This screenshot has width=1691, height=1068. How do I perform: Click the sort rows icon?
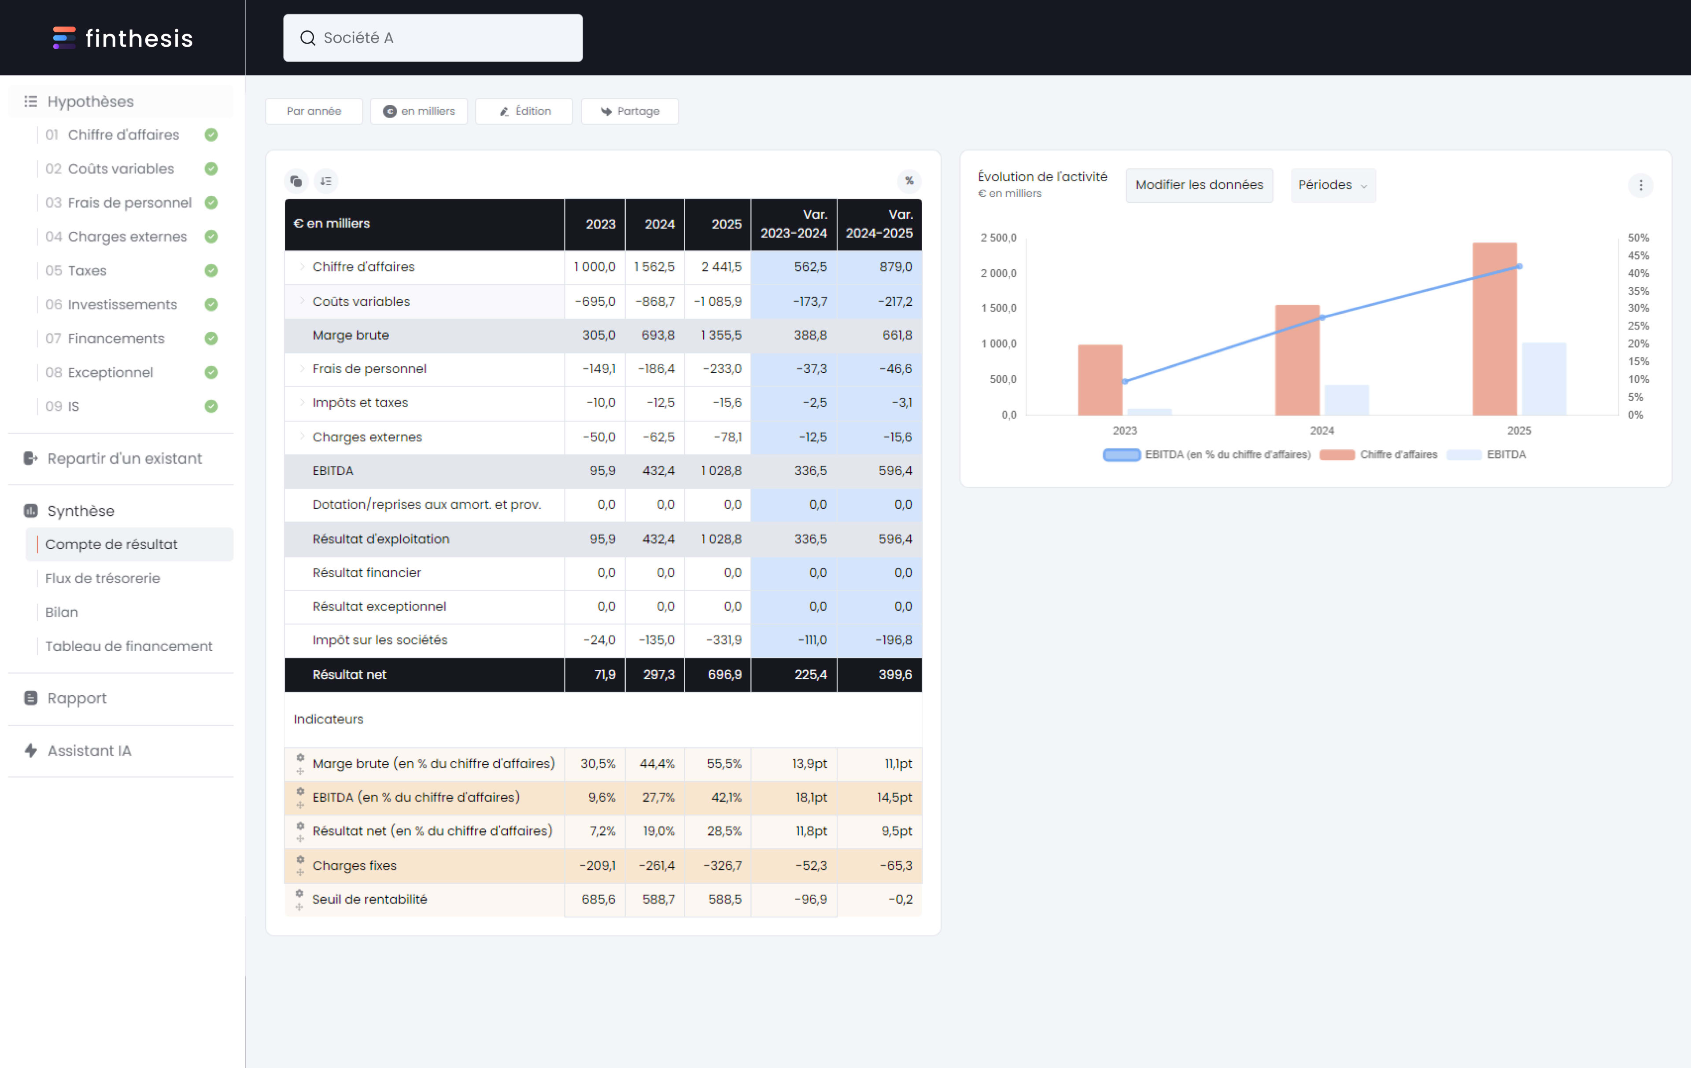(x=326, y=181)
